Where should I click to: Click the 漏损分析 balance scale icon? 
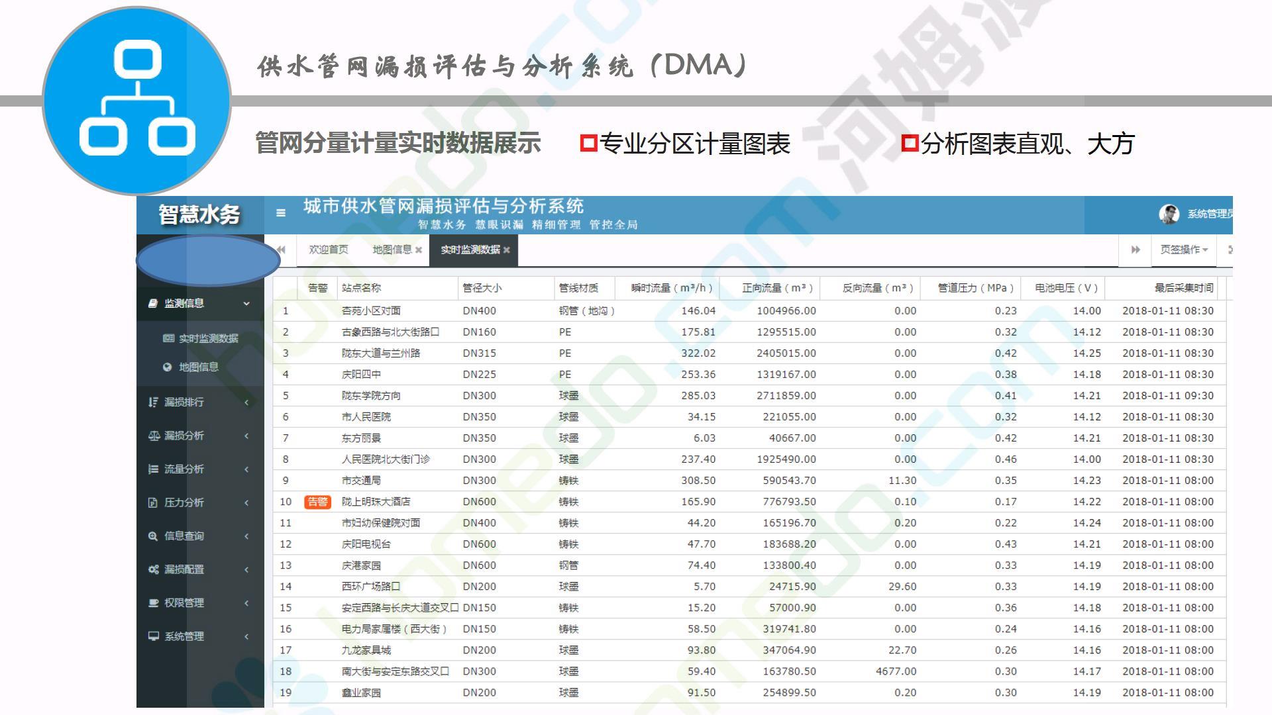pyautogui.click(x=154, y=436)
